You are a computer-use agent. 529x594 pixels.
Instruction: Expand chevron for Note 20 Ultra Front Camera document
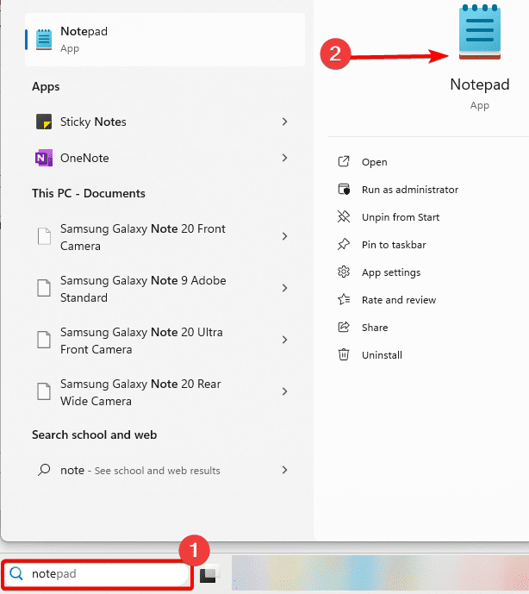285,340
